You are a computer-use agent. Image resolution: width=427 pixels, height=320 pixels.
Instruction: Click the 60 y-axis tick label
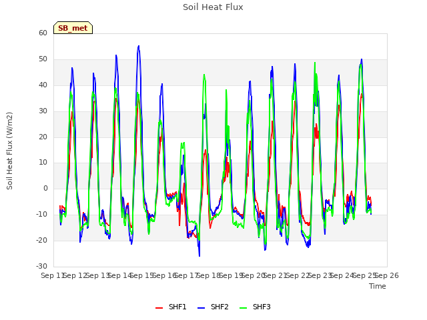click(x=43, y=33)
